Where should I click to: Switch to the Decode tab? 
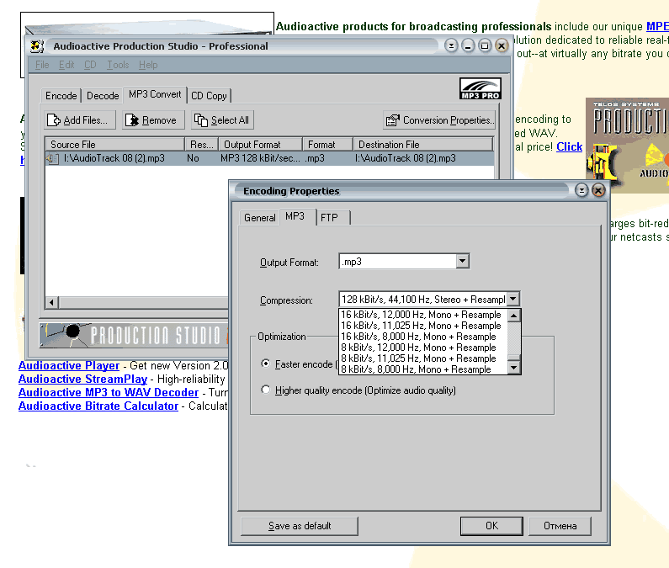click(103, 96)
